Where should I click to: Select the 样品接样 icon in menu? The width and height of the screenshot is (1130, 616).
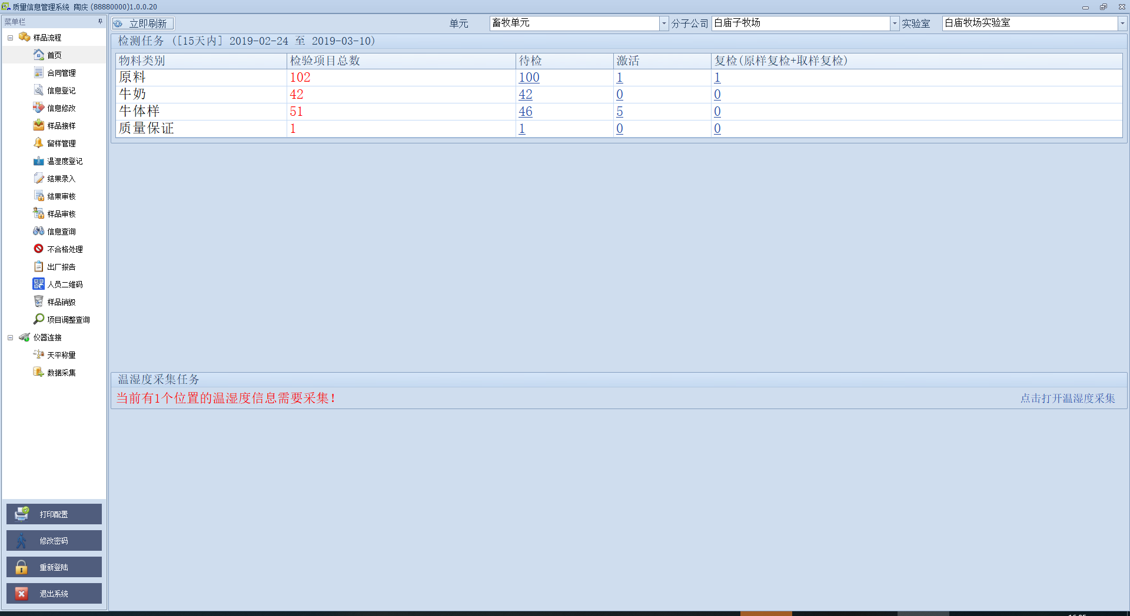[39, 126]
